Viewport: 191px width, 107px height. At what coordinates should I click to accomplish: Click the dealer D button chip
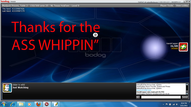point(95,35)
